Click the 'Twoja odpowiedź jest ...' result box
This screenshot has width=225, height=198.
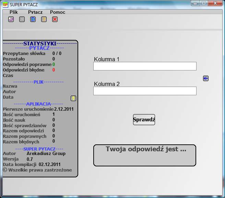coord(145,155)
